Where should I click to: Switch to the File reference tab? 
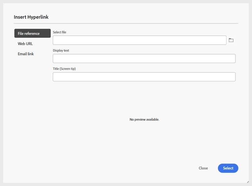[x=32, y=33]
